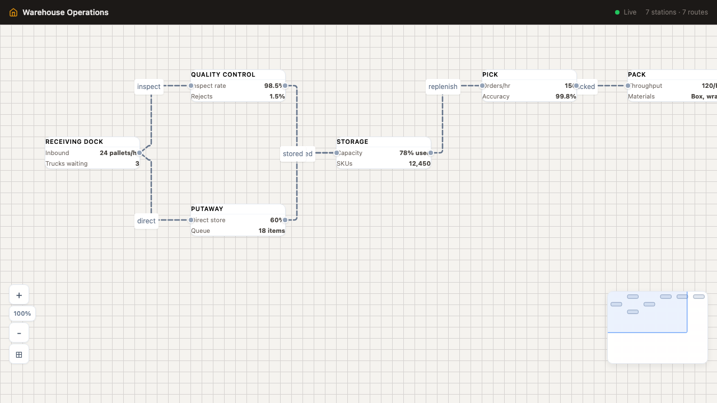Select the 'inspect' route label
This screenshot has width=717, height=403.
(149, 87)
